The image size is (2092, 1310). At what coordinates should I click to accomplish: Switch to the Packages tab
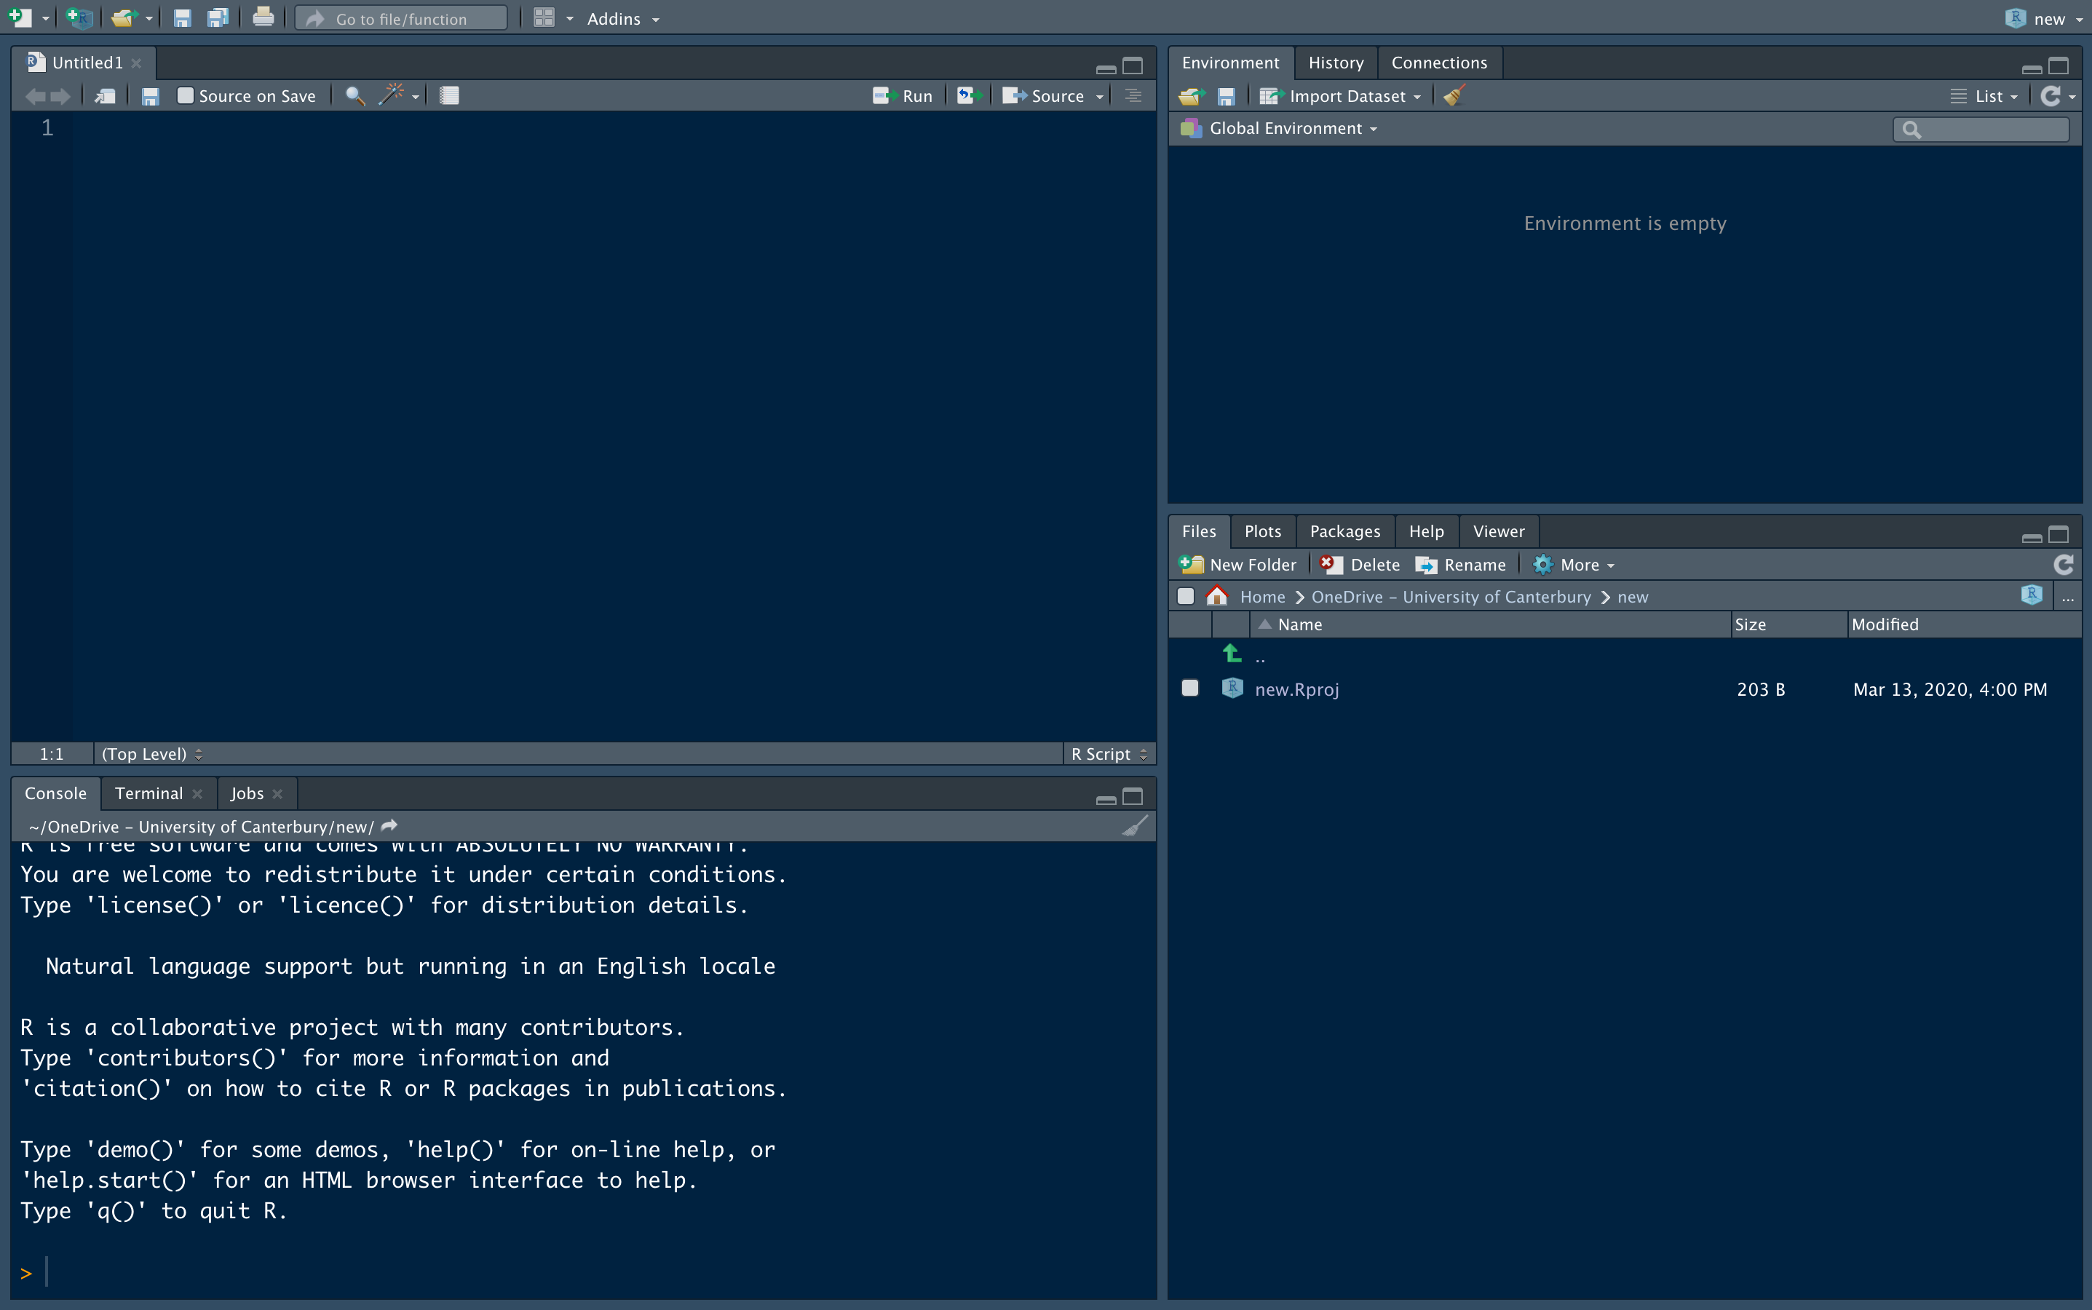tap(1344, 531)
